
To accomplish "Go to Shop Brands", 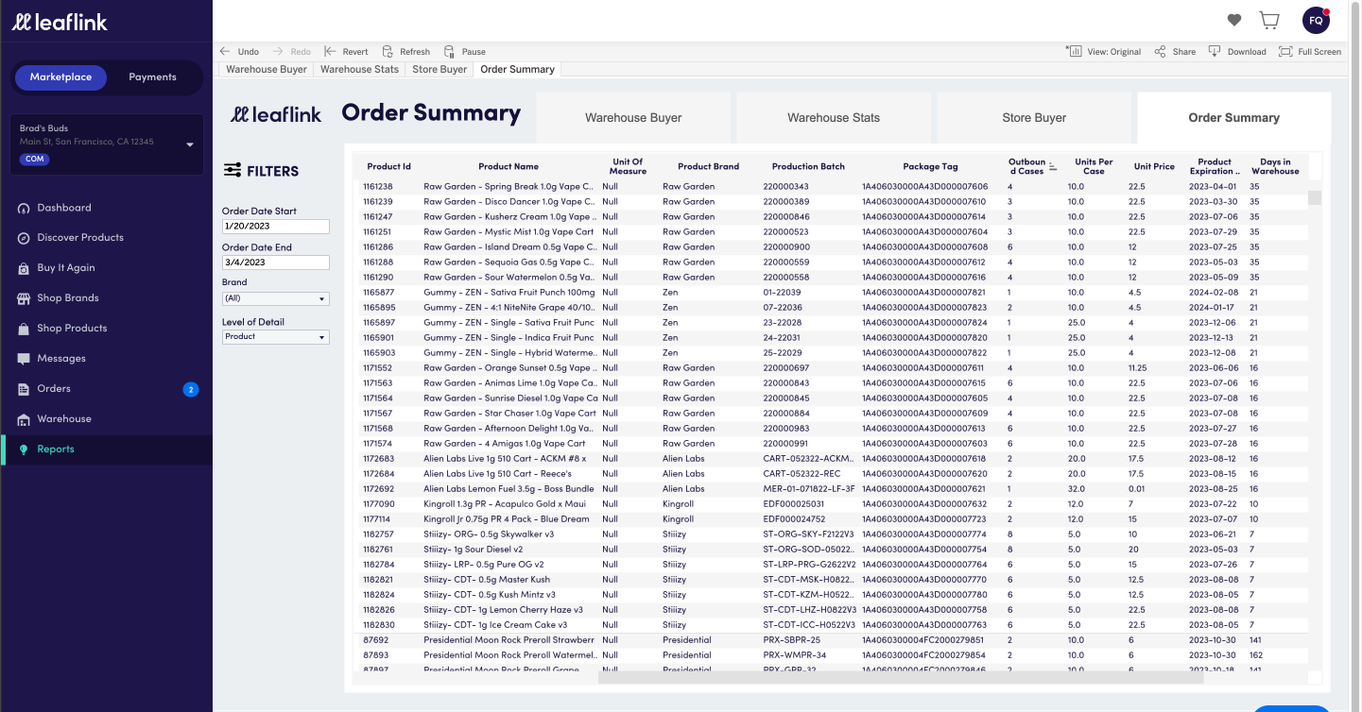I will point(68,298).
